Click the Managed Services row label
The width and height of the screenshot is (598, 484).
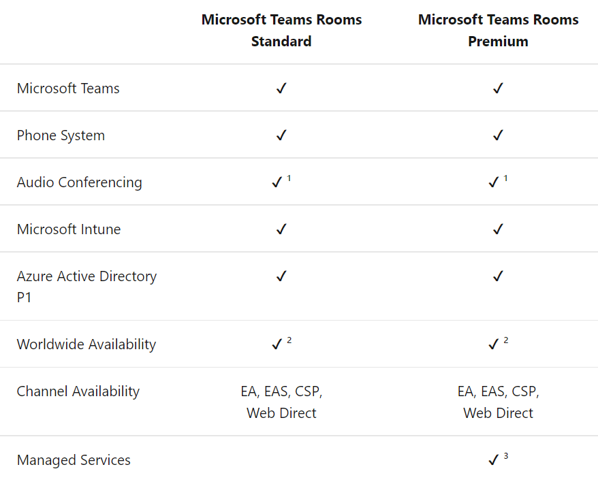(74, 460)
